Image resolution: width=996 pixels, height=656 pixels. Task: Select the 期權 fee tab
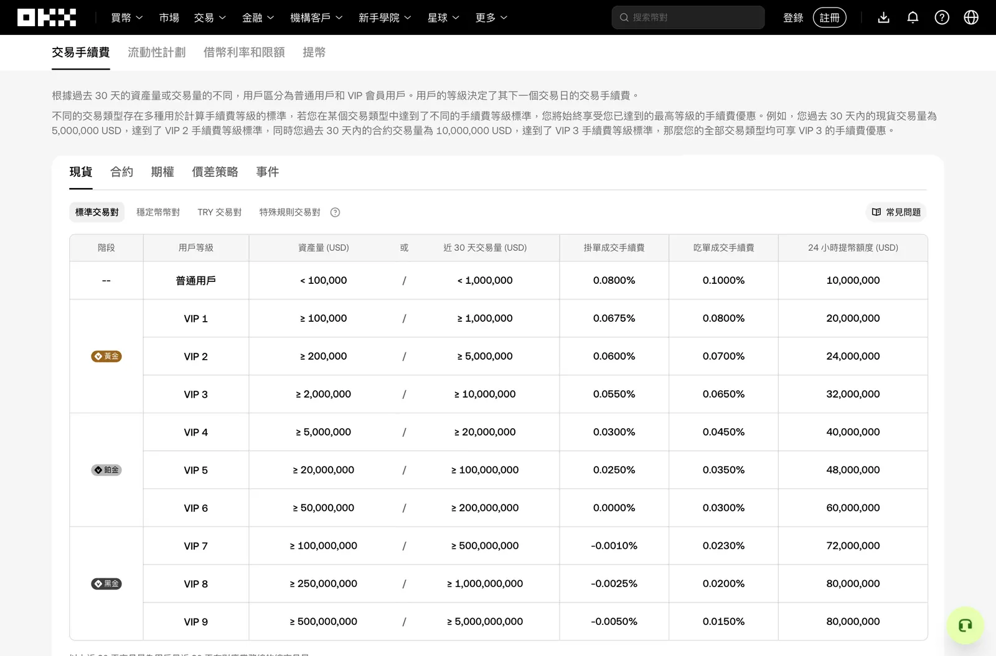pyautogui.click(x=162, y=172)
